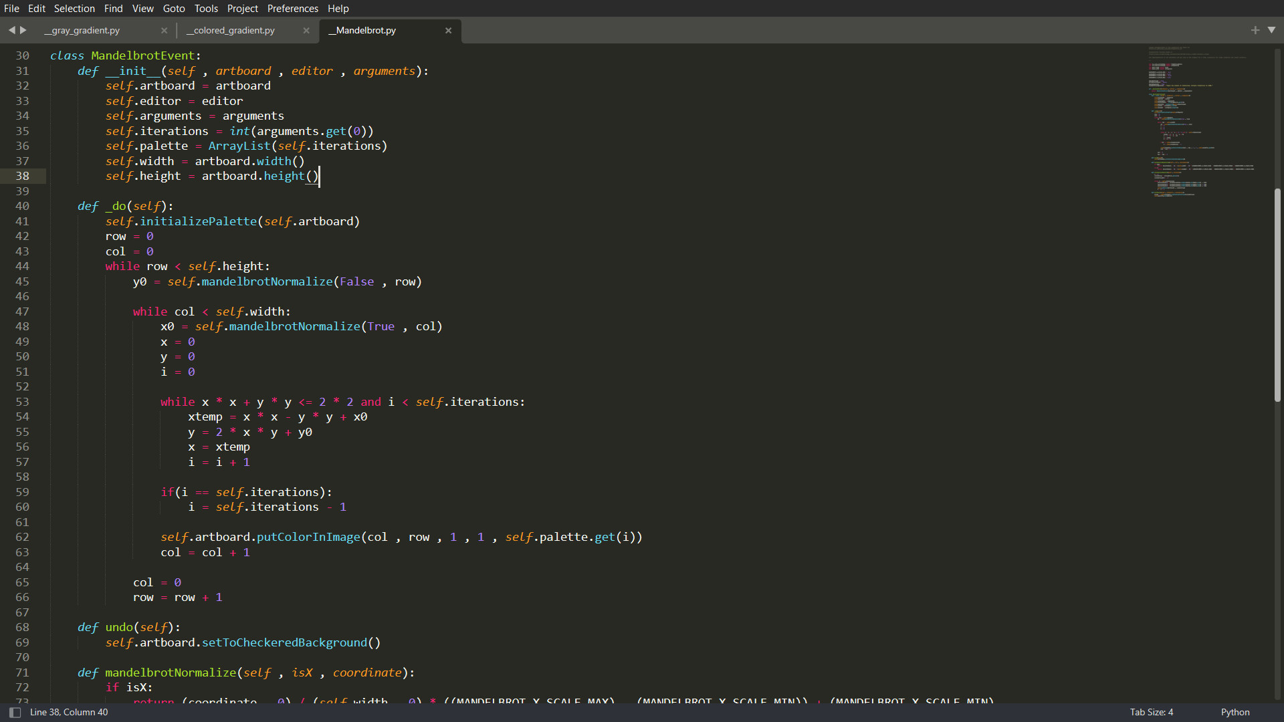Screen dimensions: 1284x722
Task: Open the Selection menu
Action: click(74, 8)
